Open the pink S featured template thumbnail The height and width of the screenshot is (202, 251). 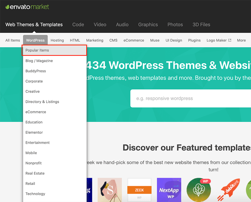pyautogui.click(x=109, y=190)
